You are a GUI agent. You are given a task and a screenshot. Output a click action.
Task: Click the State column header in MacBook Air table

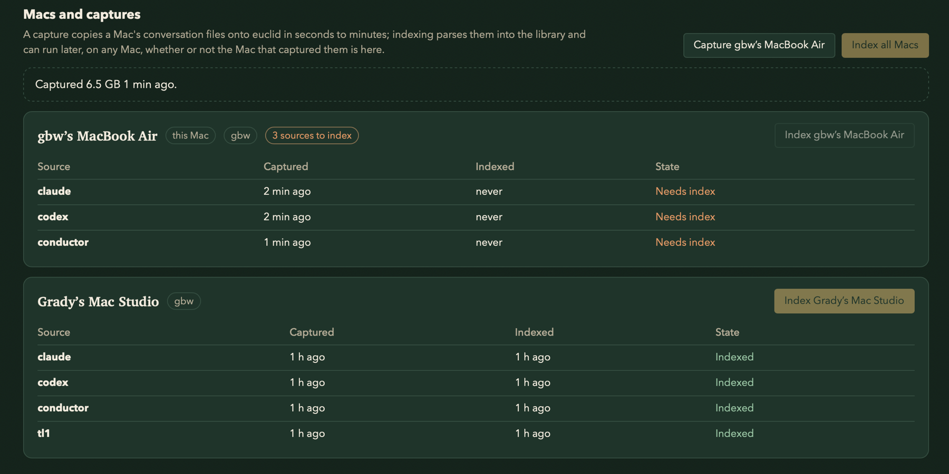667,167
